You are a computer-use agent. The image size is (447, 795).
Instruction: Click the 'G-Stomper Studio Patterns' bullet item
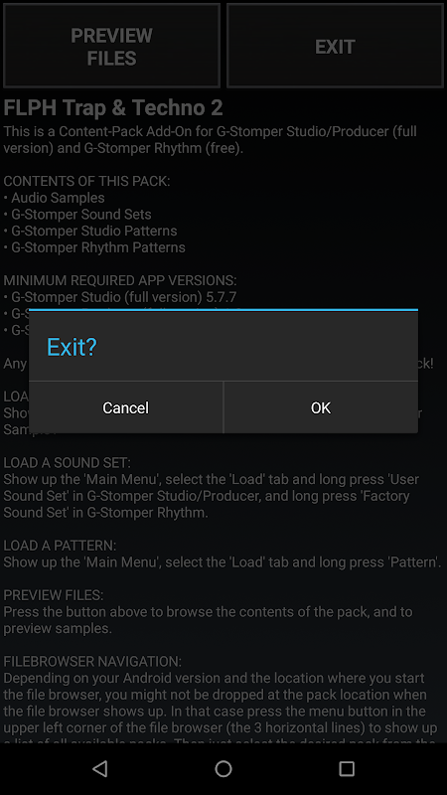click(90, 231)
